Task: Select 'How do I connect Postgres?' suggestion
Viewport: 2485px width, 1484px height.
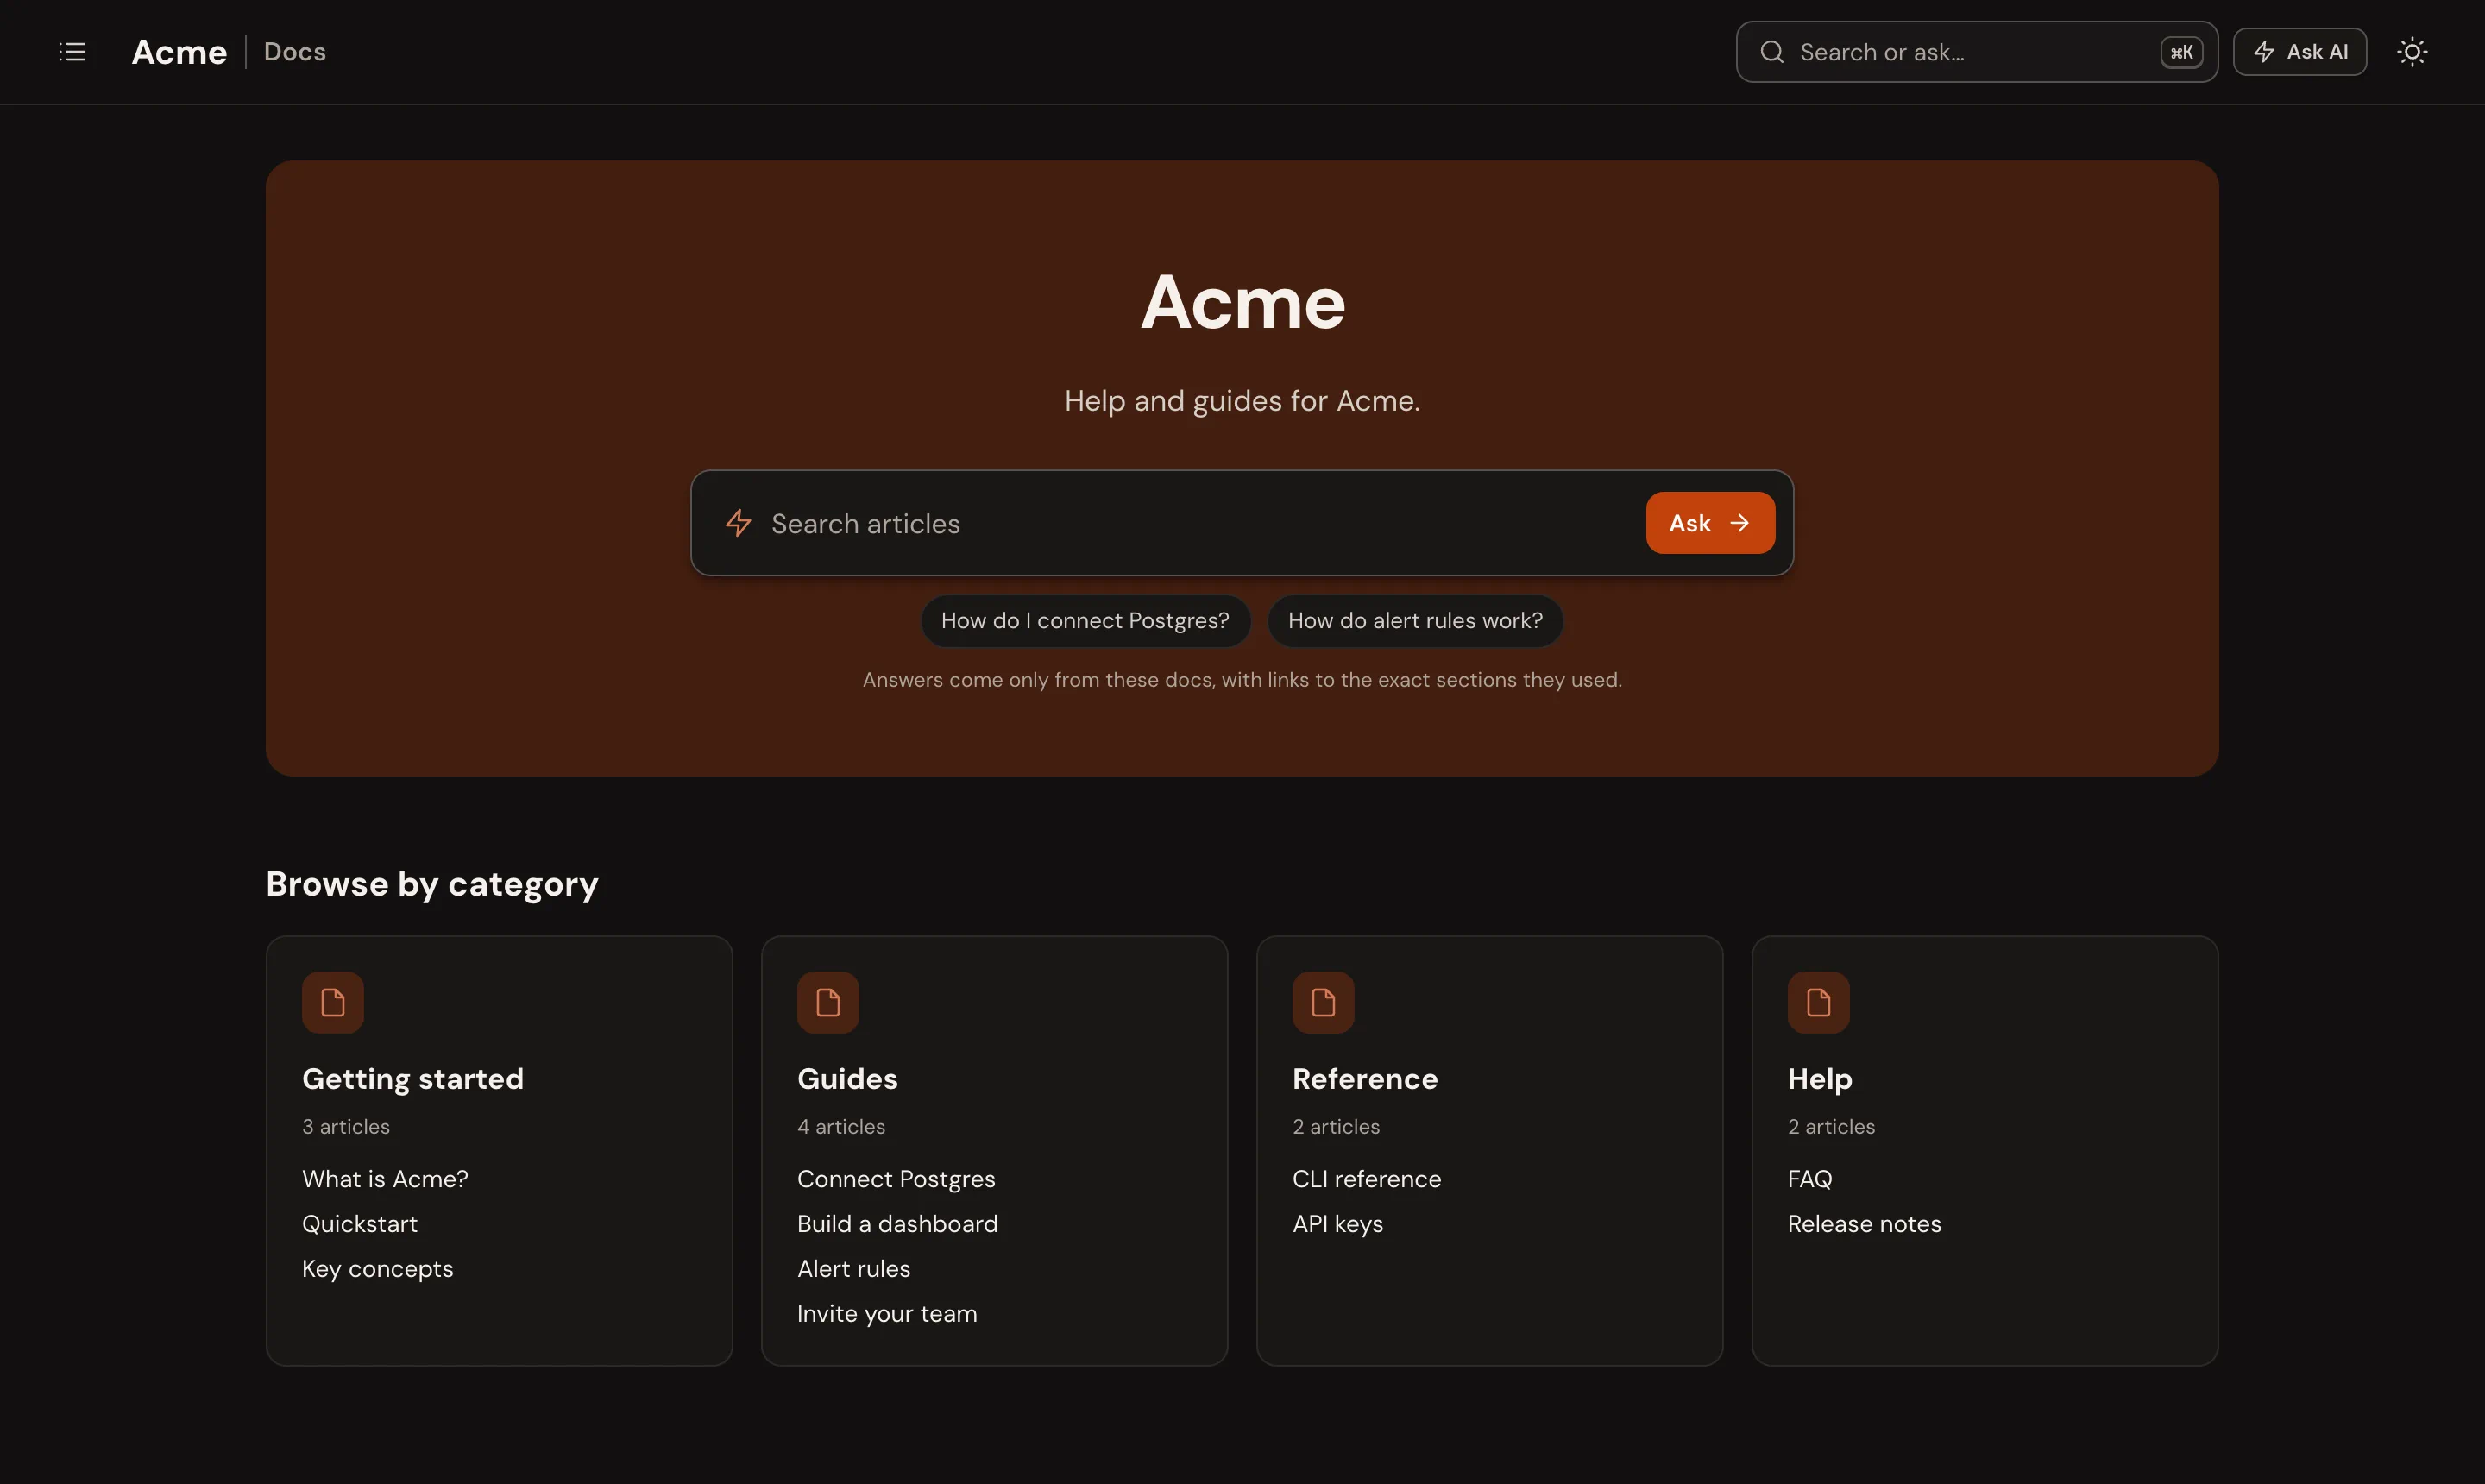Action: (x=1085, y=621)
